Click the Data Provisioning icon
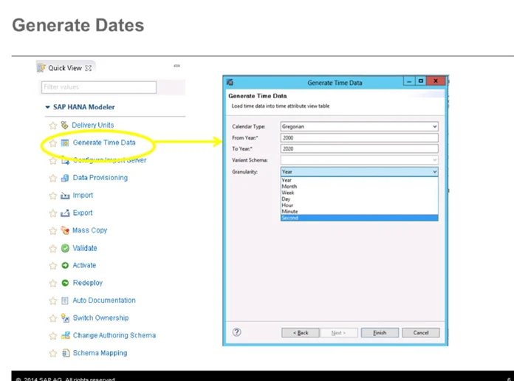This screenshot has height=381, width=514. [x=65, y=178]
